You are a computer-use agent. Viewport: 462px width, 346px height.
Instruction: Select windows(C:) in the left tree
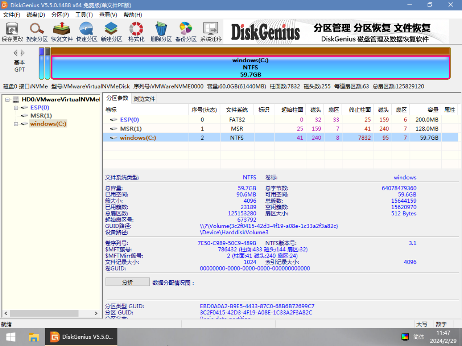pos(48,124)
